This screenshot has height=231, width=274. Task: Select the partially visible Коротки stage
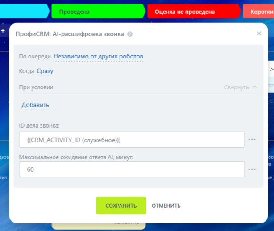point(259,12)
